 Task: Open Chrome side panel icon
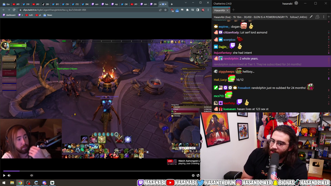[x=198, y=10]
